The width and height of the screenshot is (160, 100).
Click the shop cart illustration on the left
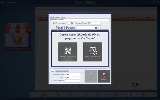17,37
